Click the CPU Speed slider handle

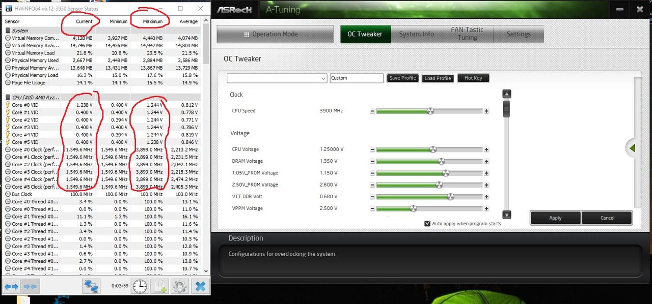(430, 111)
